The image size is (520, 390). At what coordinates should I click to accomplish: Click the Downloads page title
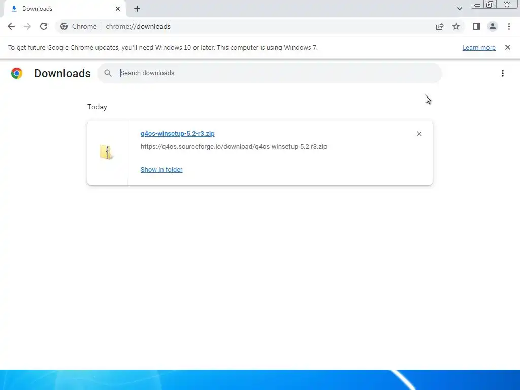click(x=62, y=73)
